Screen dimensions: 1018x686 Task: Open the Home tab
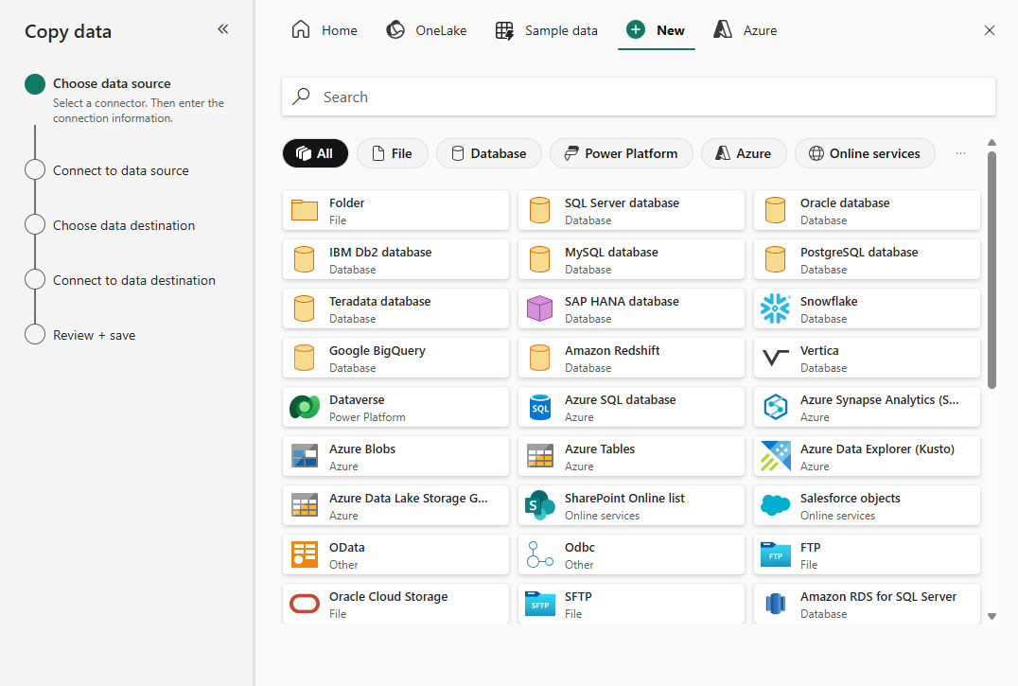[x=324, y=30]
